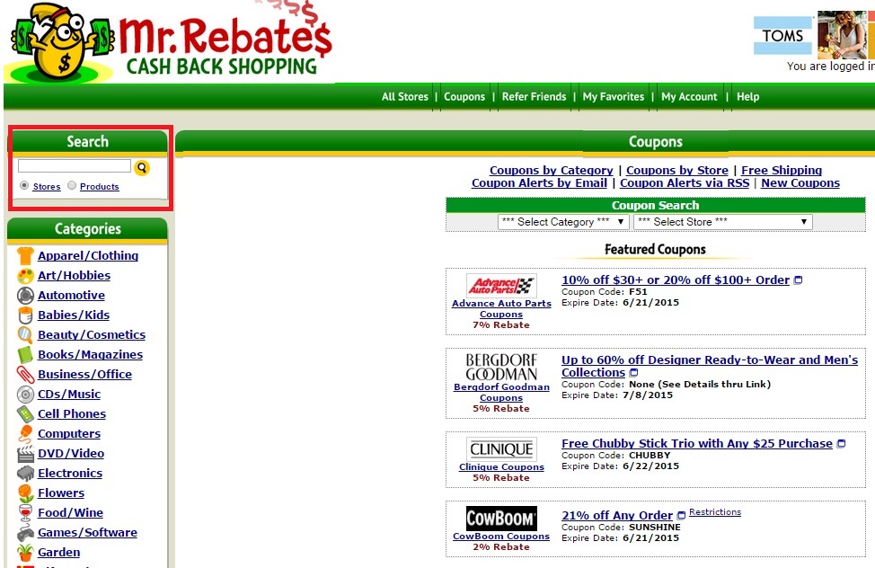Open details icon beside Bergdorf Collections coupon
This screenshot has width=875, height=568.
click(x=633, y=372)
